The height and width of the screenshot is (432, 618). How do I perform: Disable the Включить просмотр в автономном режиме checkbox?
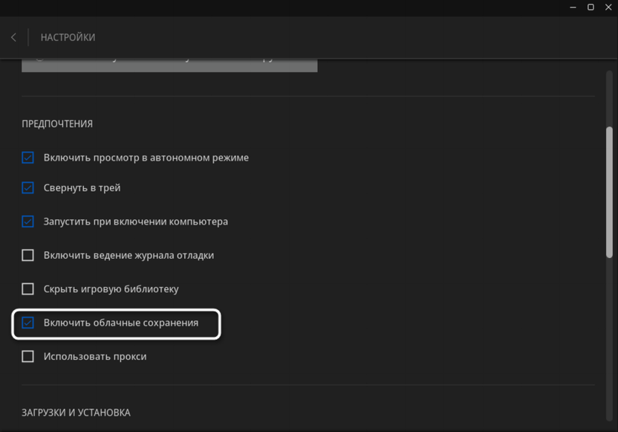[x=28, y=158]
